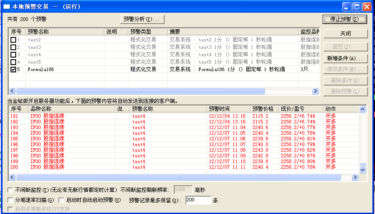Enable 分笔速率扫描 checkbox
The image size is (375, 214).
10,200
